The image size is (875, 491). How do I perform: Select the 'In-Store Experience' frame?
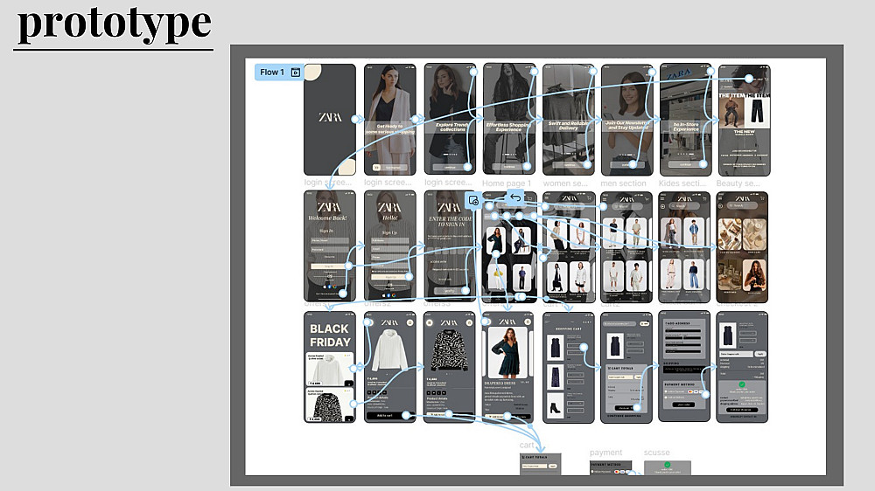point(686,120)
